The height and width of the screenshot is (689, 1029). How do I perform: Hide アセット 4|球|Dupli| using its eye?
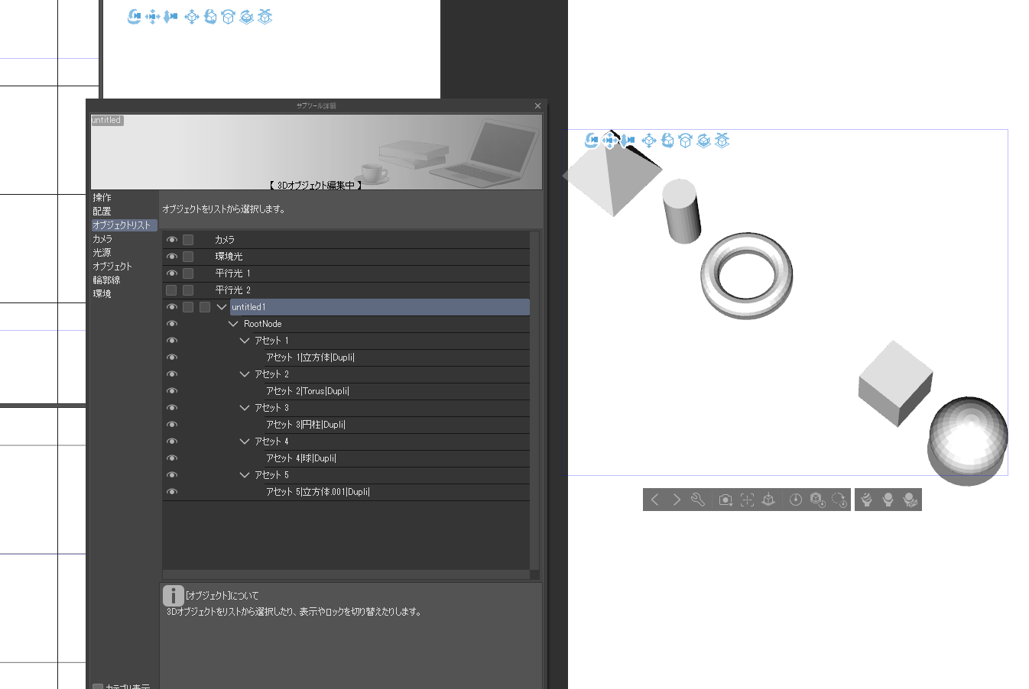[171, 458]
